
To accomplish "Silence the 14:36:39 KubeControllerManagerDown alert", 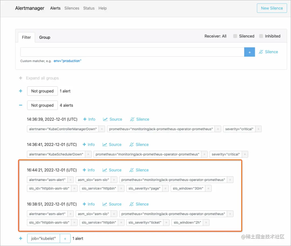I will point(140,119).
